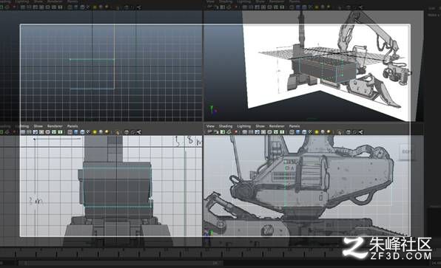
Task: Click Image Plane icon in bottom-right panel
Action: pos(229,132)
